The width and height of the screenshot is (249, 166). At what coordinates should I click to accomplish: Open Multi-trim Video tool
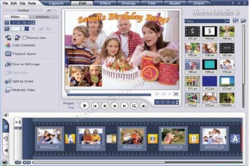20,90
